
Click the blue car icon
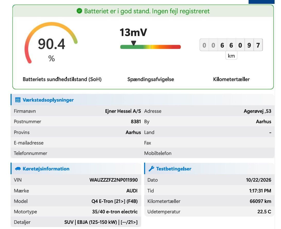pos(18,169)
